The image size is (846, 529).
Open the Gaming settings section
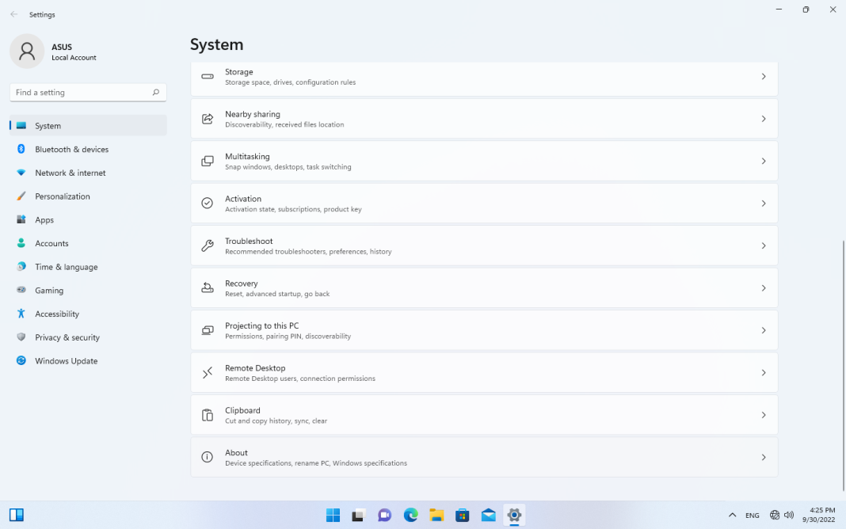tap(48, 290)
